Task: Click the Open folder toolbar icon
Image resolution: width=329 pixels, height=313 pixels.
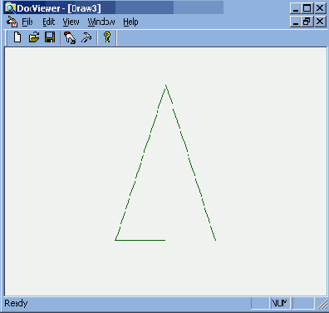Action: (x=34, y=37)
